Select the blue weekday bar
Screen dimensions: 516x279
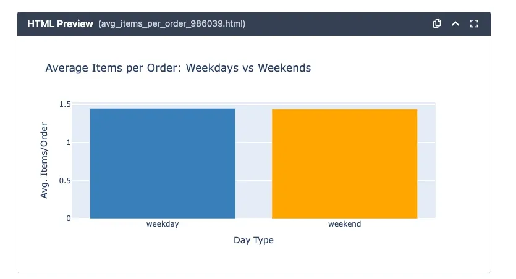pos(163,164)
